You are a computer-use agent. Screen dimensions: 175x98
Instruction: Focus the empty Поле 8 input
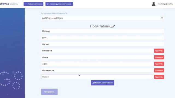pyautogui.click(x=97, y=77)
